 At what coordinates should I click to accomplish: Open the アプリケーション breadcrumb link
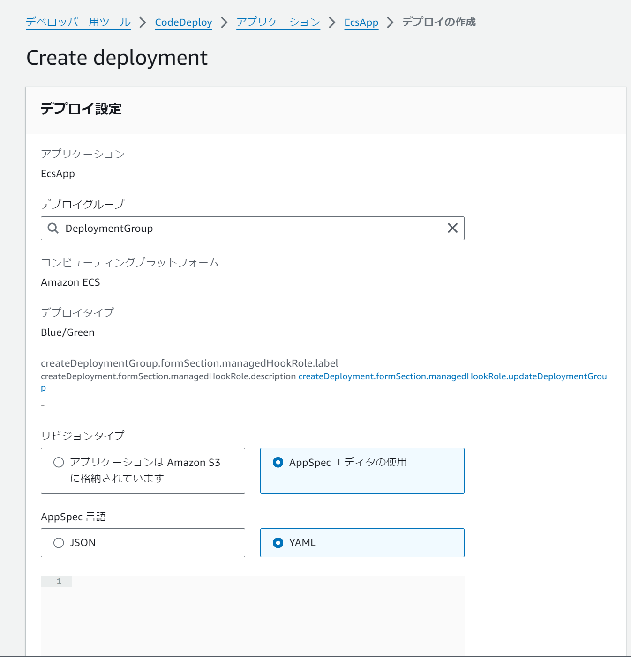(x=278, y=22)
